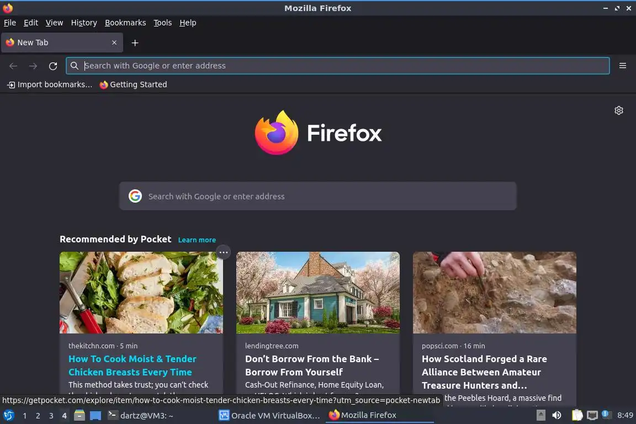The width and height of the screenshot is (636, 424).
Task: Click the magnifier icon in the address bar
Action: [x=74, y=66]
